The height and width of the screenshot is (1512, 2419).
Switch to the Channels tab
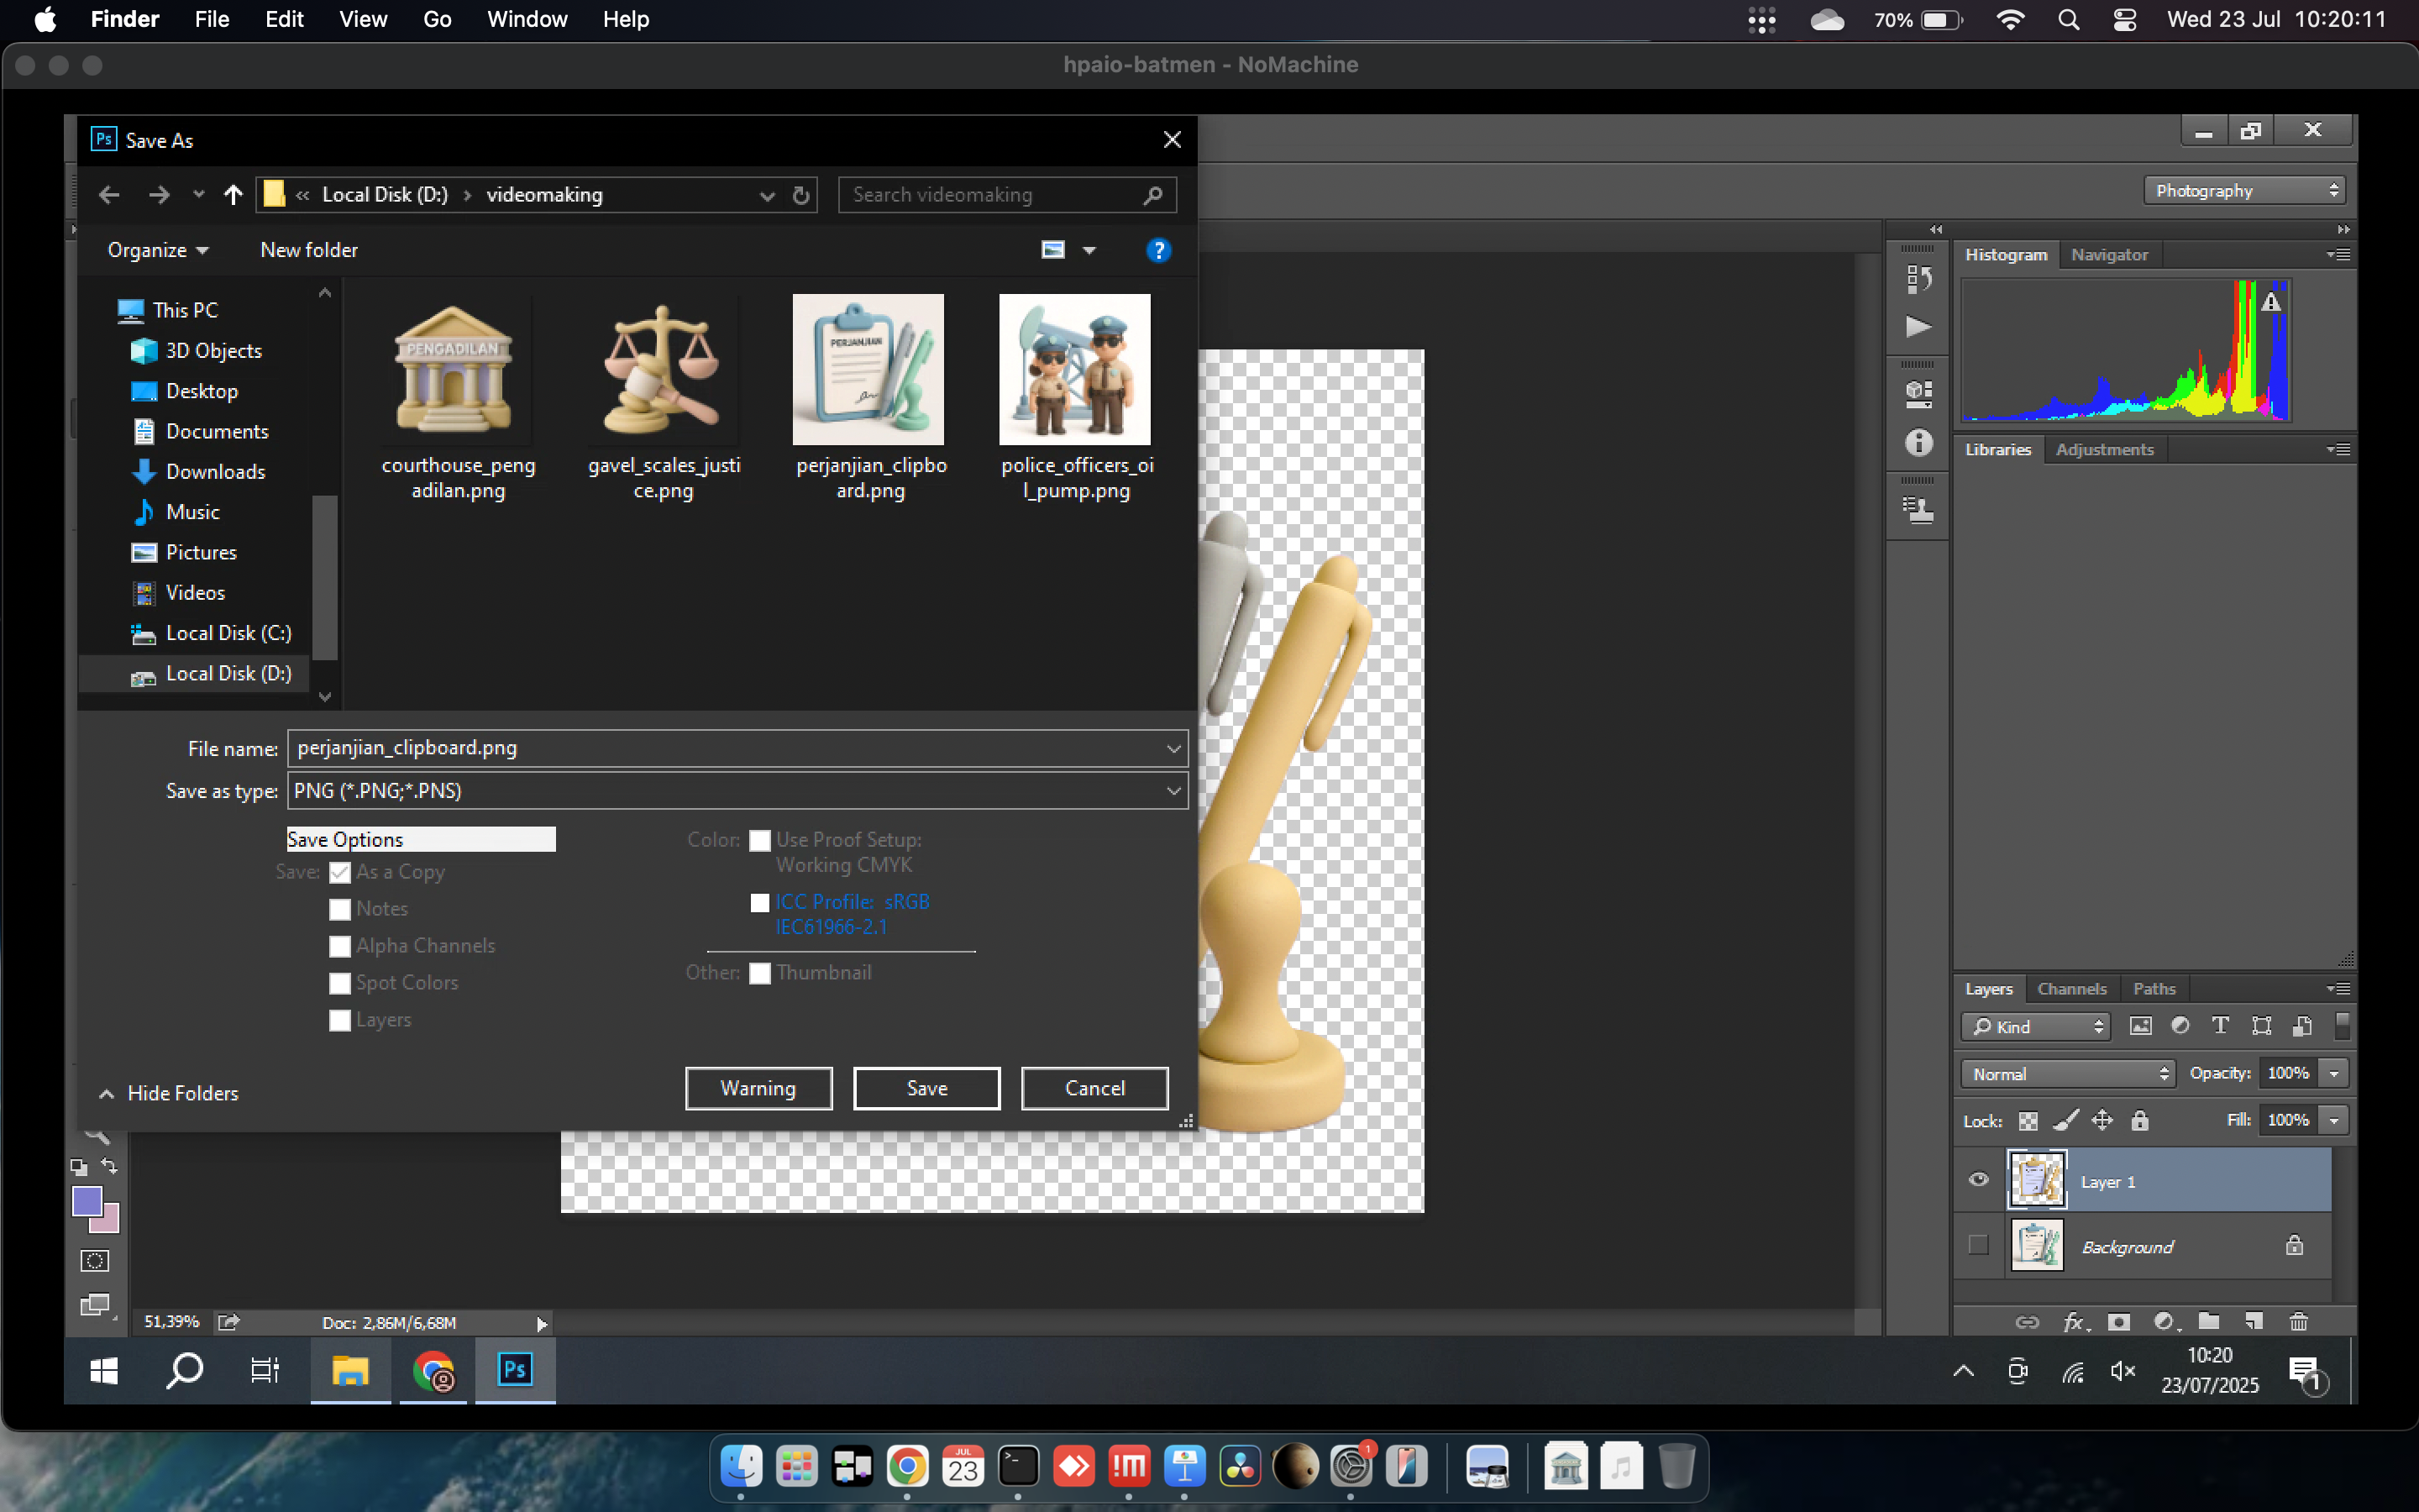coord(2071,988)
